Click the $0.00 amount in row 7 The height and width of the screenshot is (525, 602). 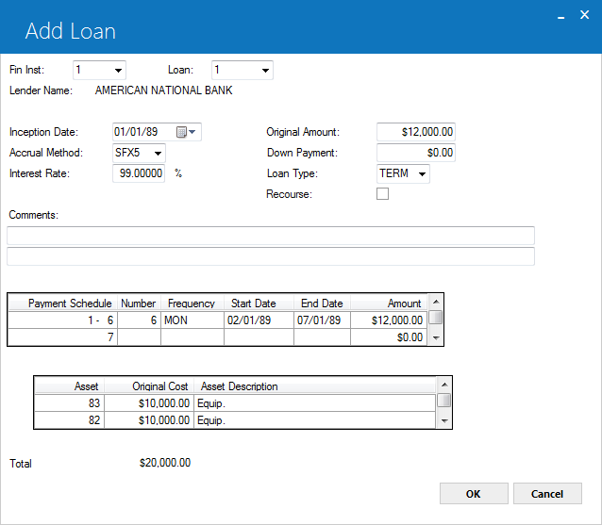[x=389, y=337]
